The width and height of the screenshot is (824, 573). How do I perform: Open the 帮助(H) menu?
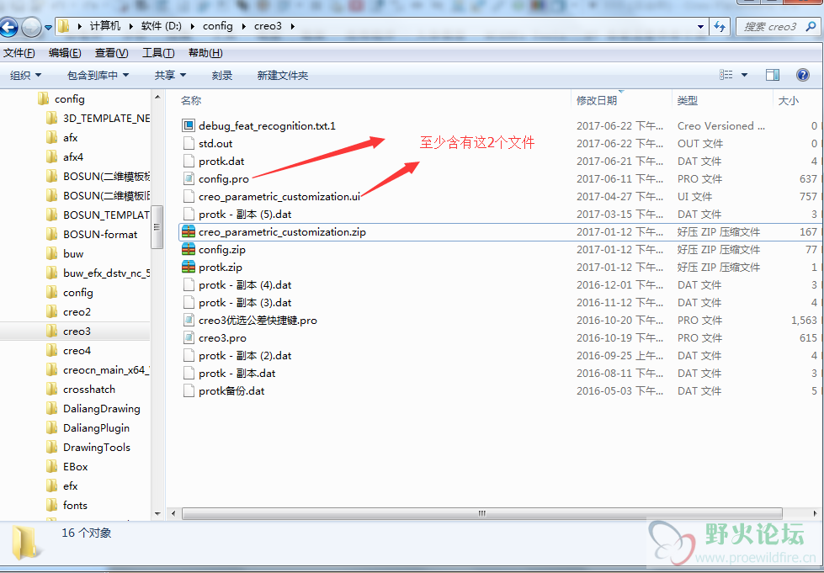(x=205, y=53)
